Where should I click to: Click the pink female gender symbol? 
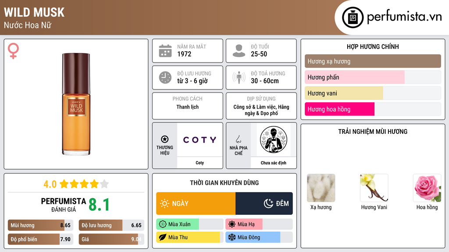point(13,51)
